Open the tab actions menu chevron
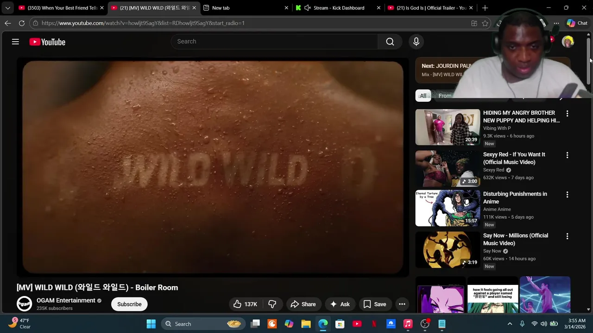 7,8
